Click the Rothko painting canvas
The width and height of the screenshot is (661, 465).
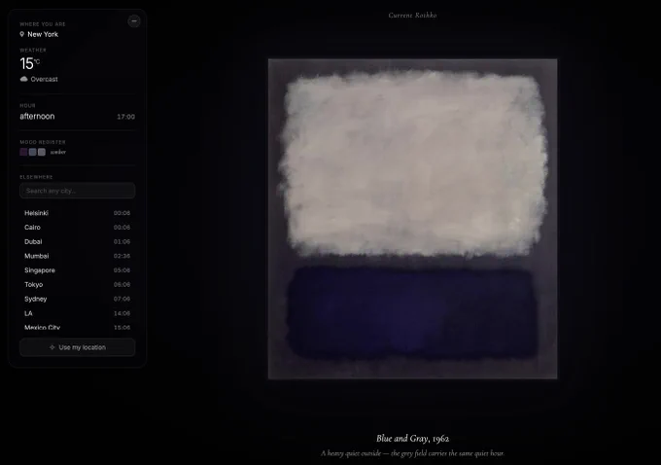(413, 219)
